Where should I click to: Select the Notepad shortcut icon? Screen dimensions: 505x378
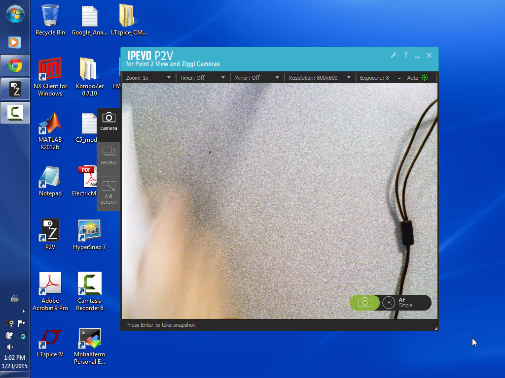pyautogui.click(x=50, y=181)
